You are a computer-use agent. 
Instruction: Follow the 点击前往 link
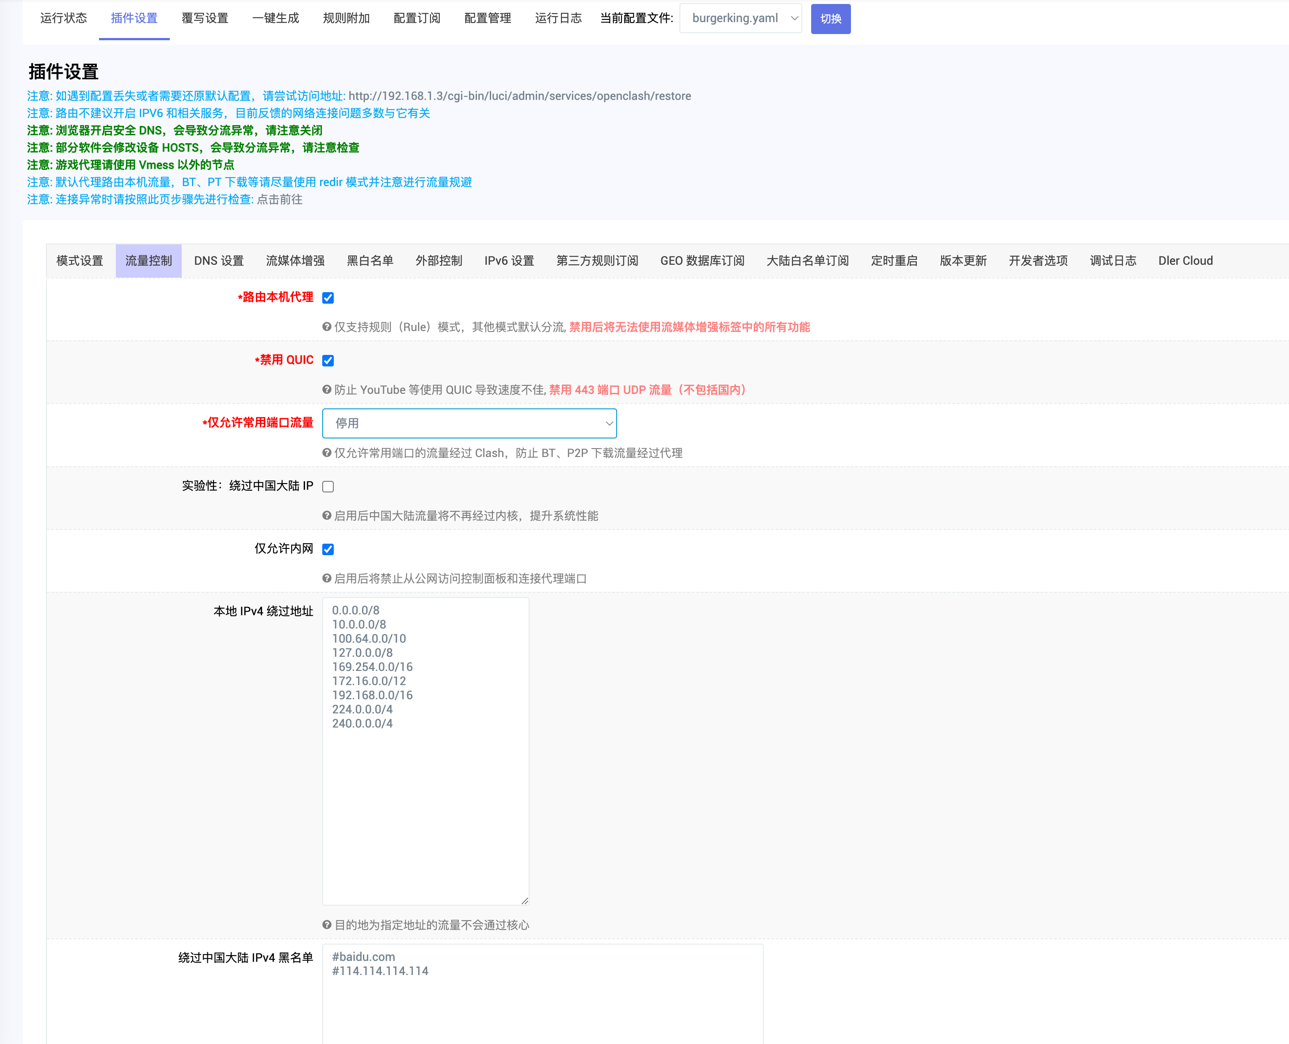click(279, 199)
